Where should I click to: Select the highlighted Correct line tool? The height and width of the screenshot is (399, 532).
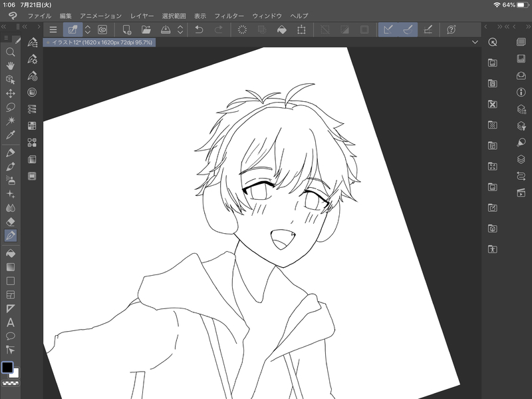pyautogui.click(x=10, y=236)
